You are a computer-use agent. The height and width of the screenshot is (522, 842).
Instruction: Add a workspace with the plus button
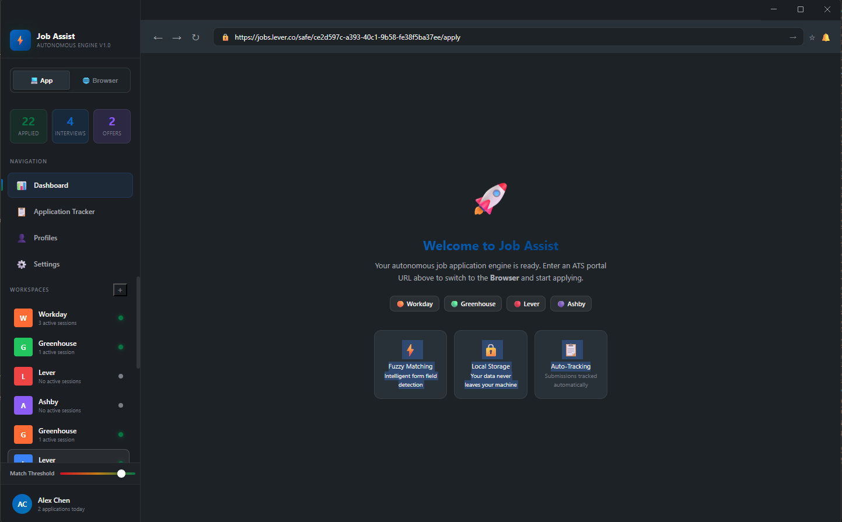point(120,290)
